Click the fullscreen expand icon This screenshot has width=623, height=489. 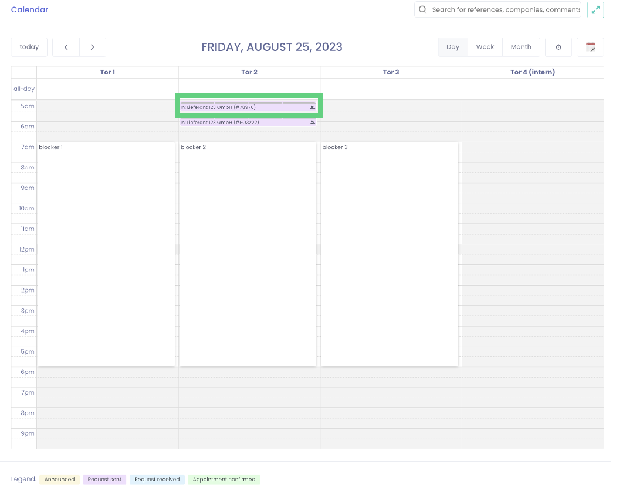tap(595, 10)
